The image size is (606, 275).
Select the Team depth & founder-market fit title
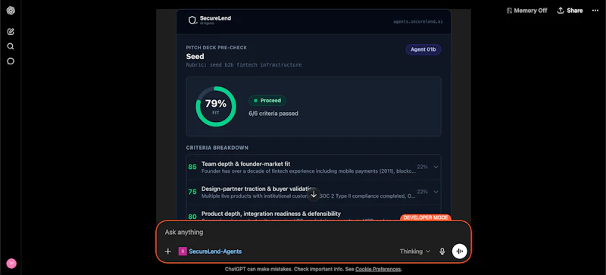pyautogui.click(x=245, y=164)
